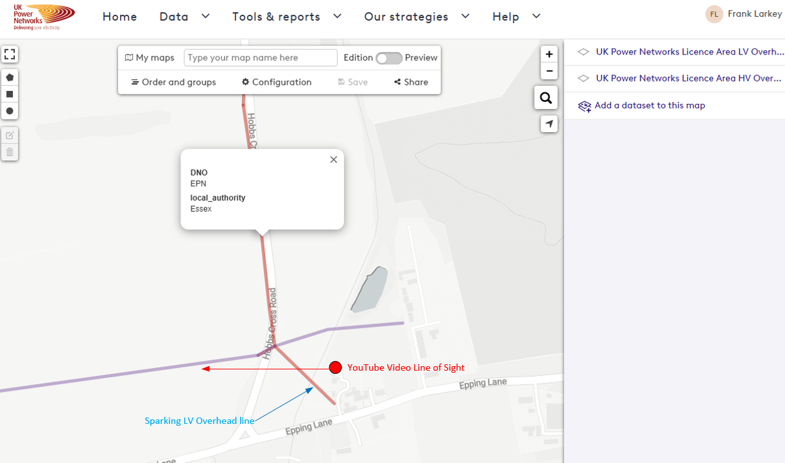This screenshot has height=463, width=785.
Task: Expand the Tools & reports chevron
Action: (338, 16)
